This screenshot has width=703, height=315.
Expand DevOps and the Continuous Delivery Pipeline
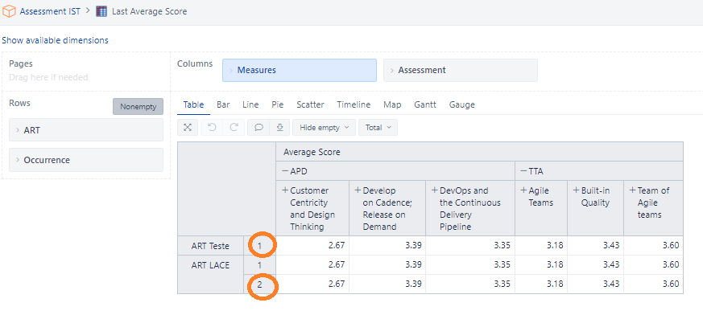[435, 190]
